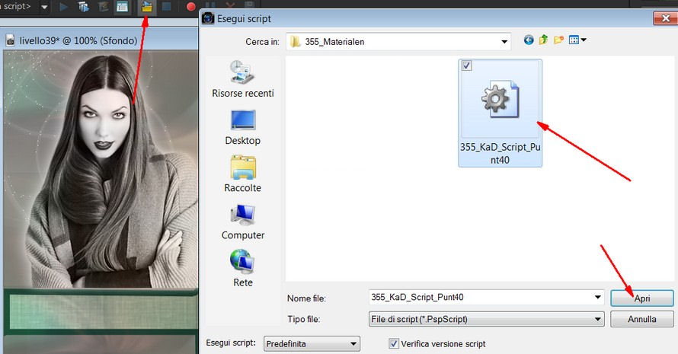Open the Tipo file dropdown

(x=487, y=320)
